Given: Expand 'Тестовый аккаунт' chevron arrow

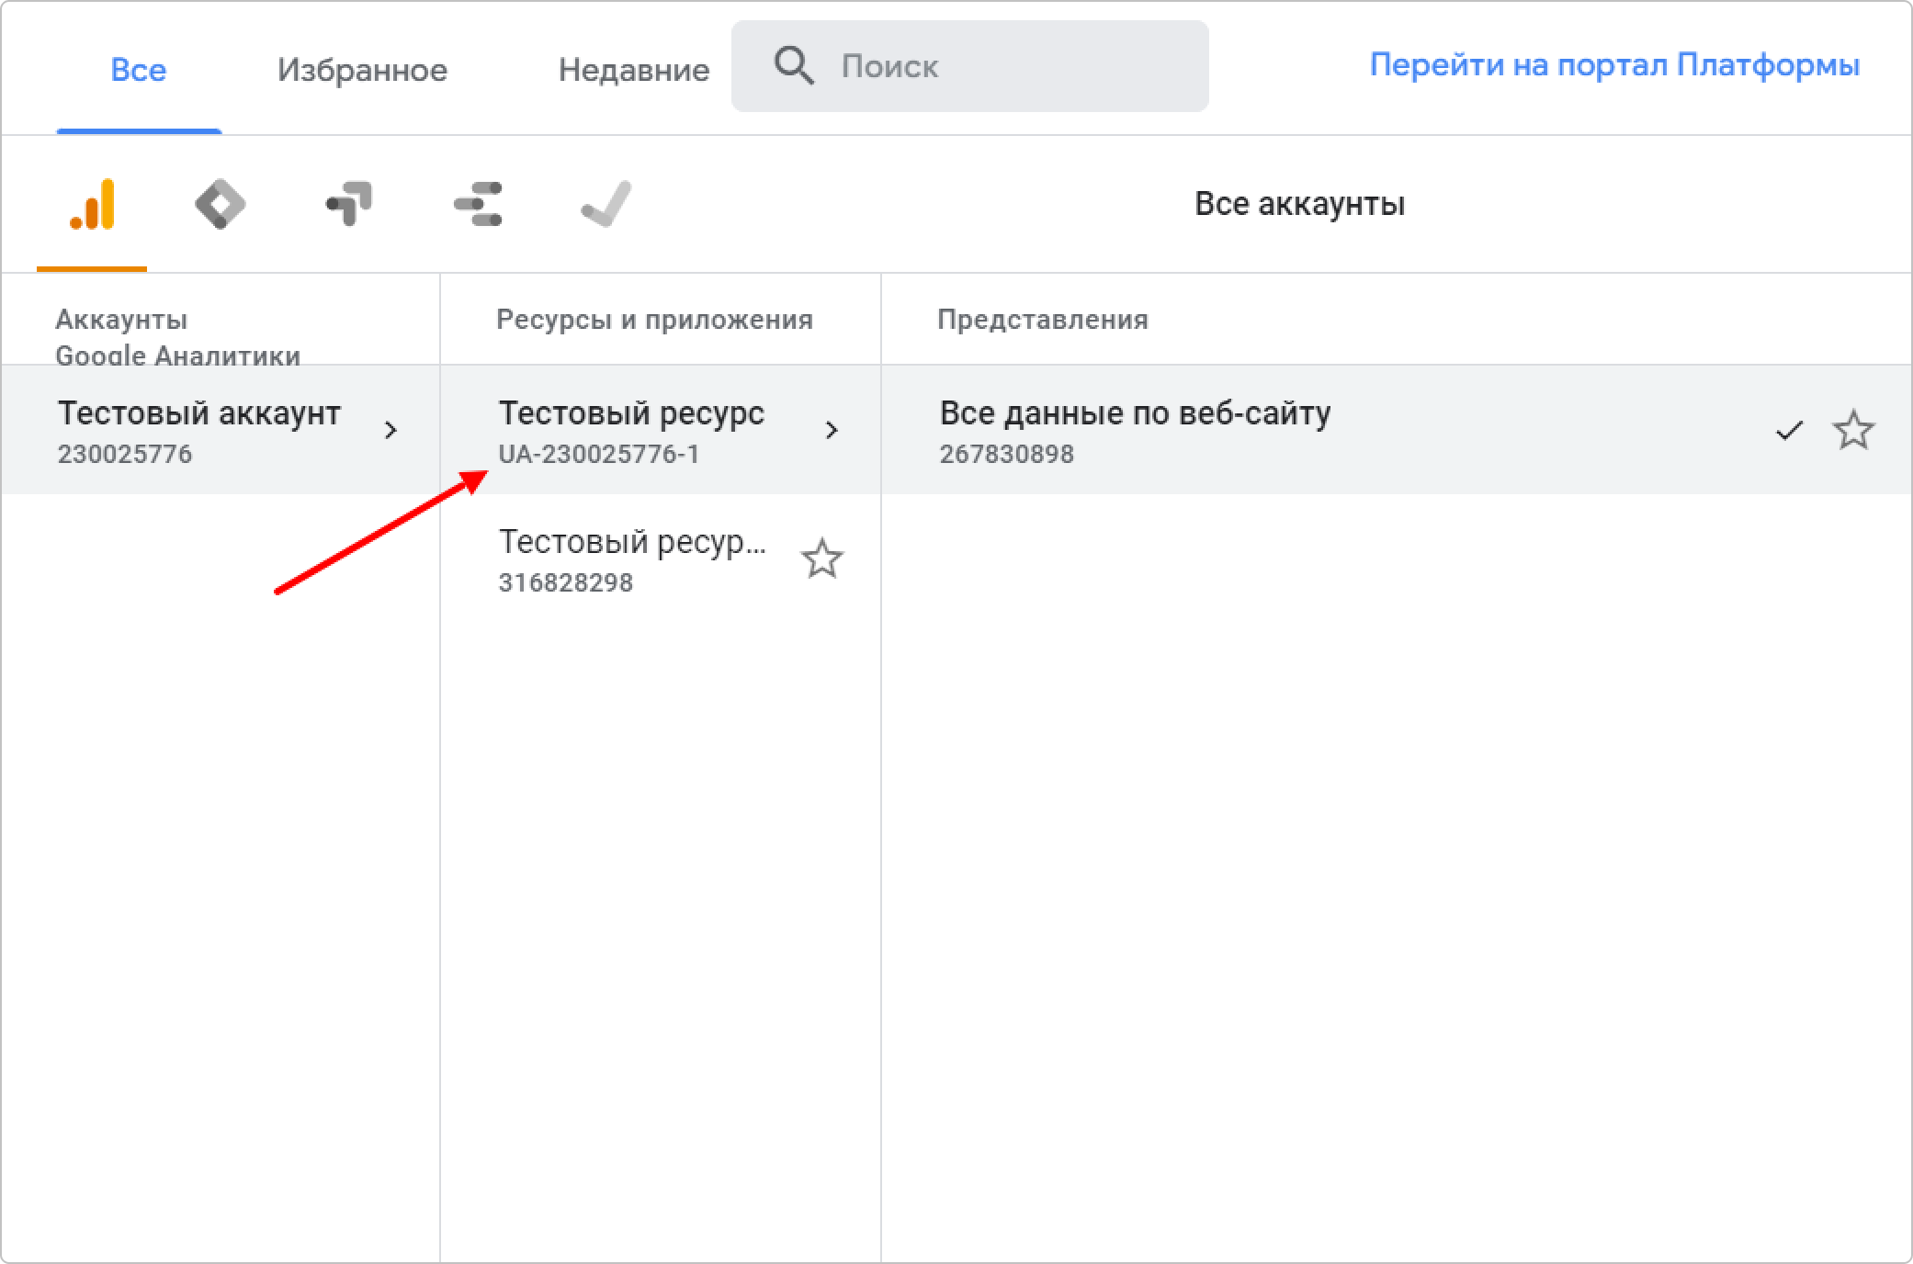Looking at the screenshot, I should point(391,430).
